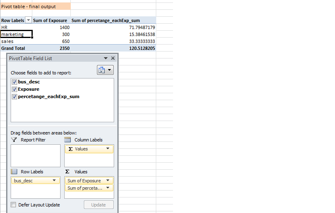Open the Sum of perceta... field dropdown
The height and width of the screenshot is (213, 335).
point(108,188)
